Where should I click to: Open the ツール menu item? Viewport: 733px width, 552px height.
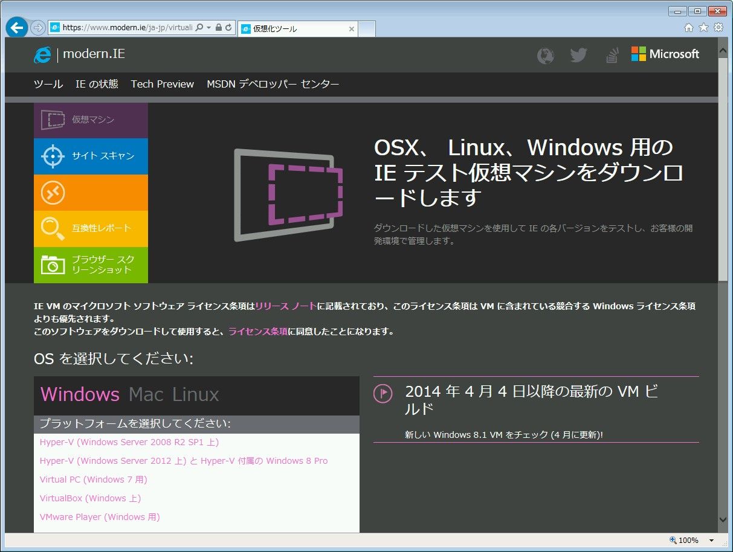click(x=48, y=84)
